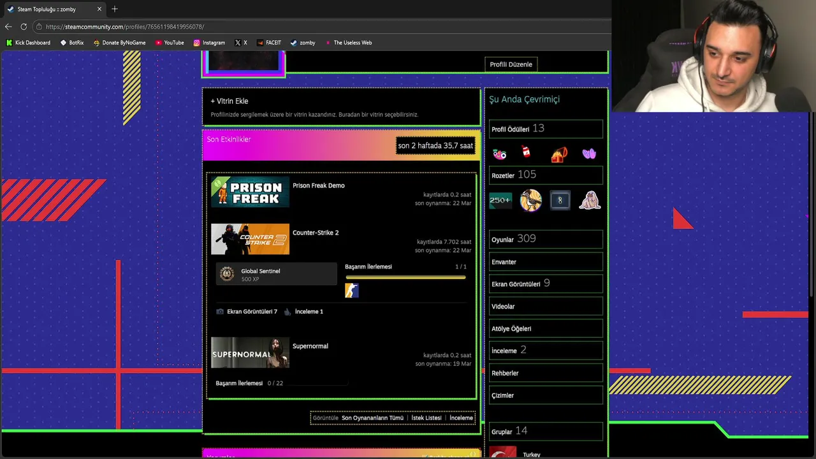Click the site info icon in the address bar

(x=39, y=27)
